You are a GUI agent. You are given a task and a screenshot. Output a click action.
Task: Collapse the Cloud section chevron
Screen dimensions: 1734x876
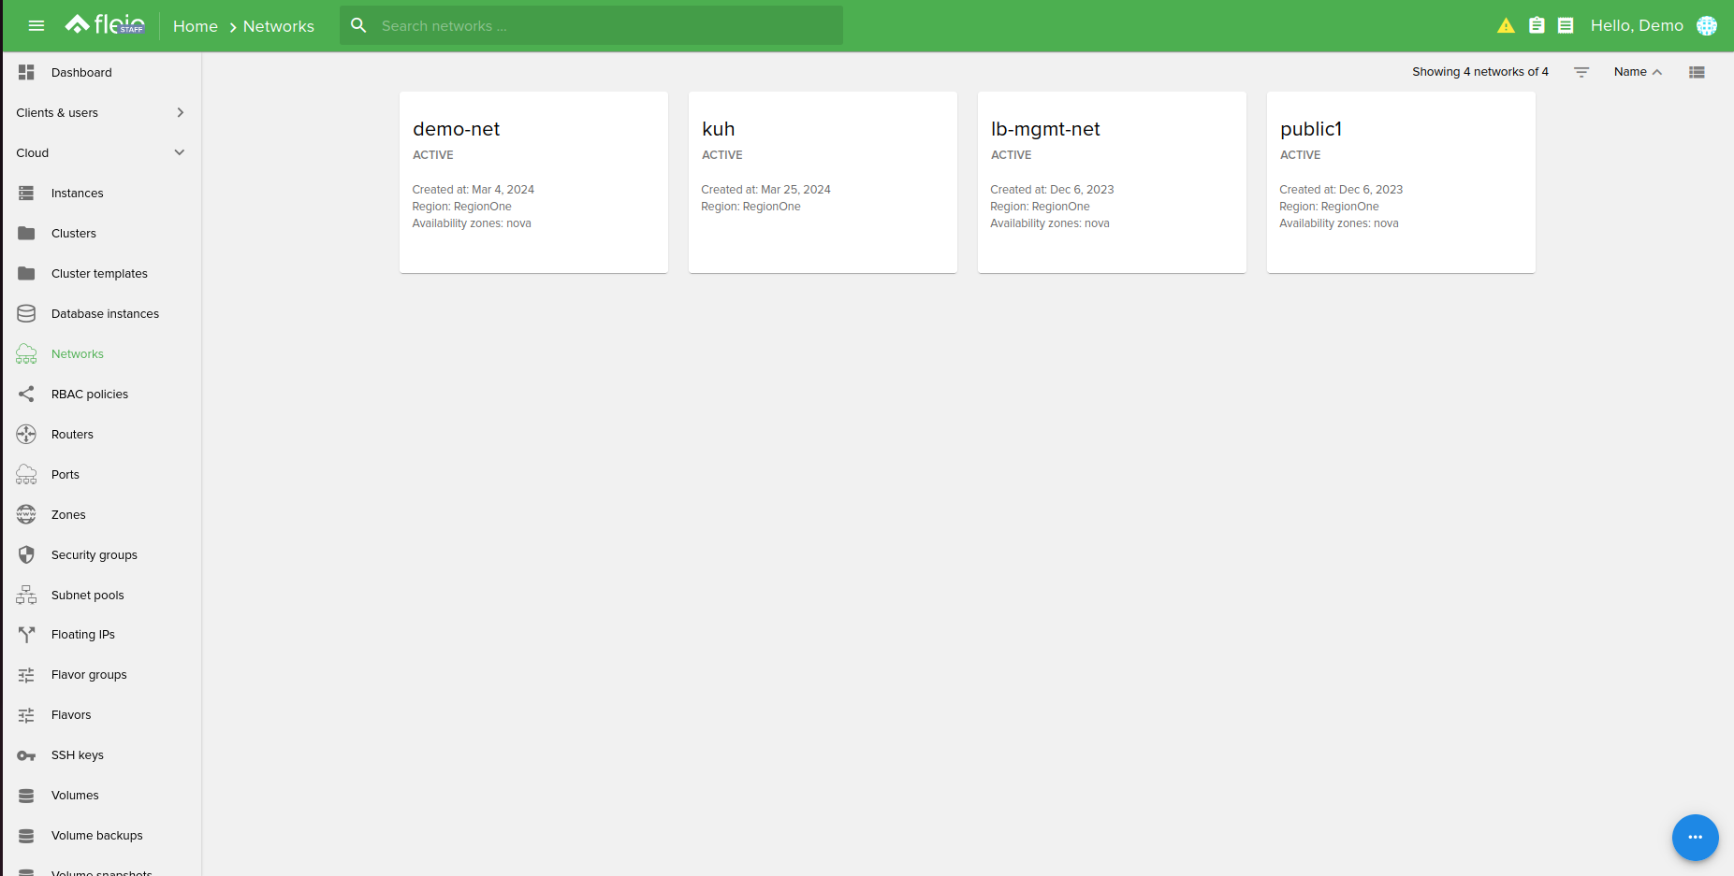[x=179, y=152]
